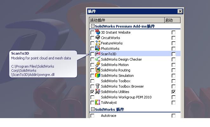Image resolution: width=210 pixels, height=127 pixels.
Task: Select SolidWorks Design Checker label
Action: pyautogui.click(x=121, y=59)
